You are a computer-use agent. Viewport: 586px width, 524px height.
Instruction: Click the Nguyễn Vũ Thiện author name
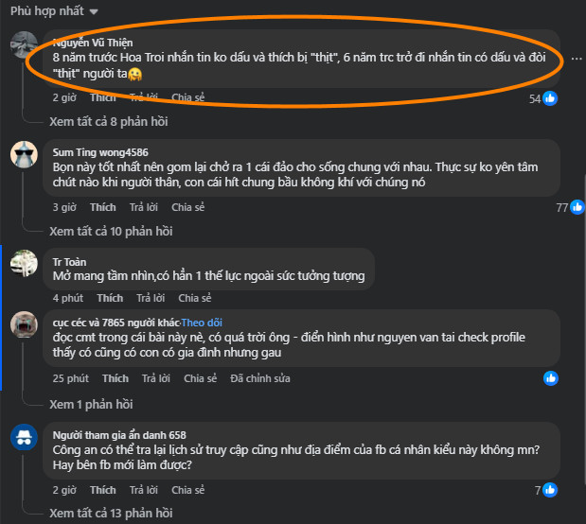(91, 42)
